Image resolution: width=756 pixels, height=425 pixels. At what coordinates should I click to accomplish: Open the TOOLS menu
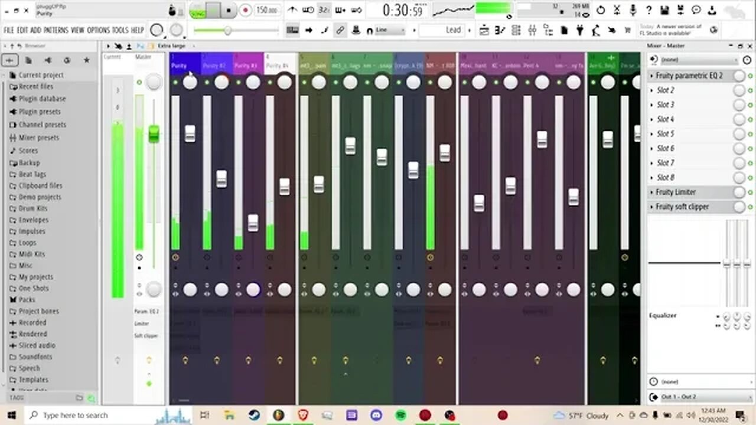(120, 30)
